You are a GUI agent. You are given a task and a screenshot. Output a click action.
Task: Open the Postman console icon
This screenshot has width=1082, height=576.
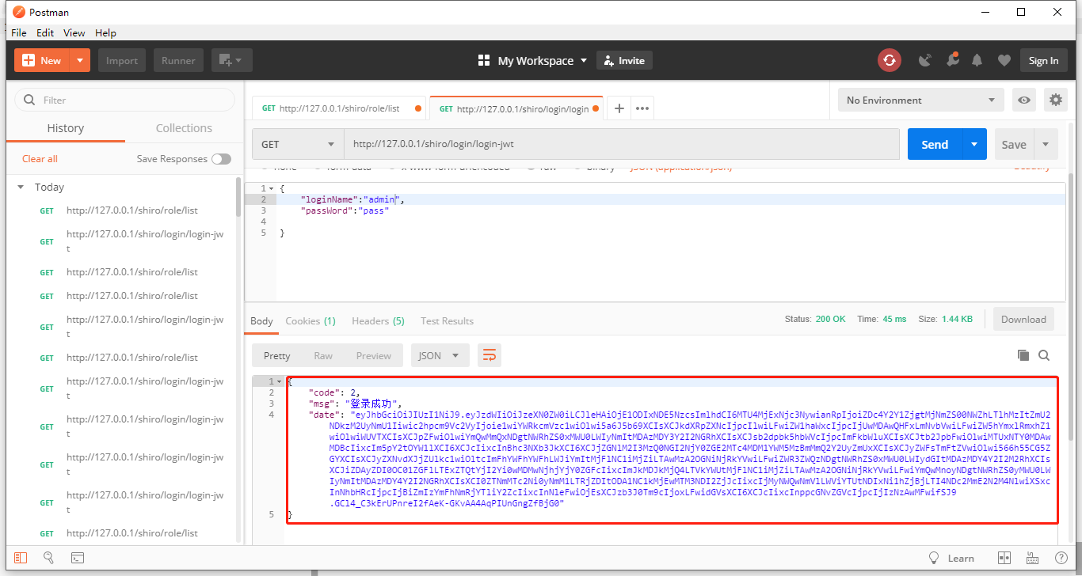[x=78, y=558]
